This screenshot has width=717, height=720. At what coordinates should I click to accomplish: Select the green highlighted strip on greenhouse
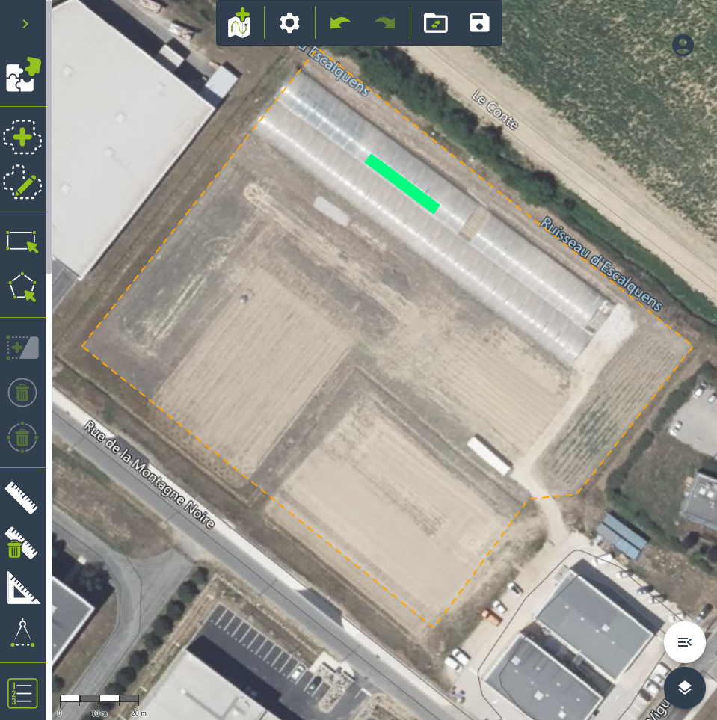402,184
